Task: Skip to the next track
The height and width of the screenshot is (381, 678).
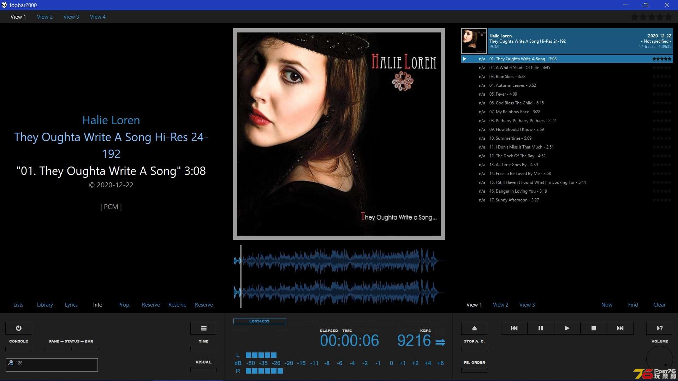Action: 620,328
